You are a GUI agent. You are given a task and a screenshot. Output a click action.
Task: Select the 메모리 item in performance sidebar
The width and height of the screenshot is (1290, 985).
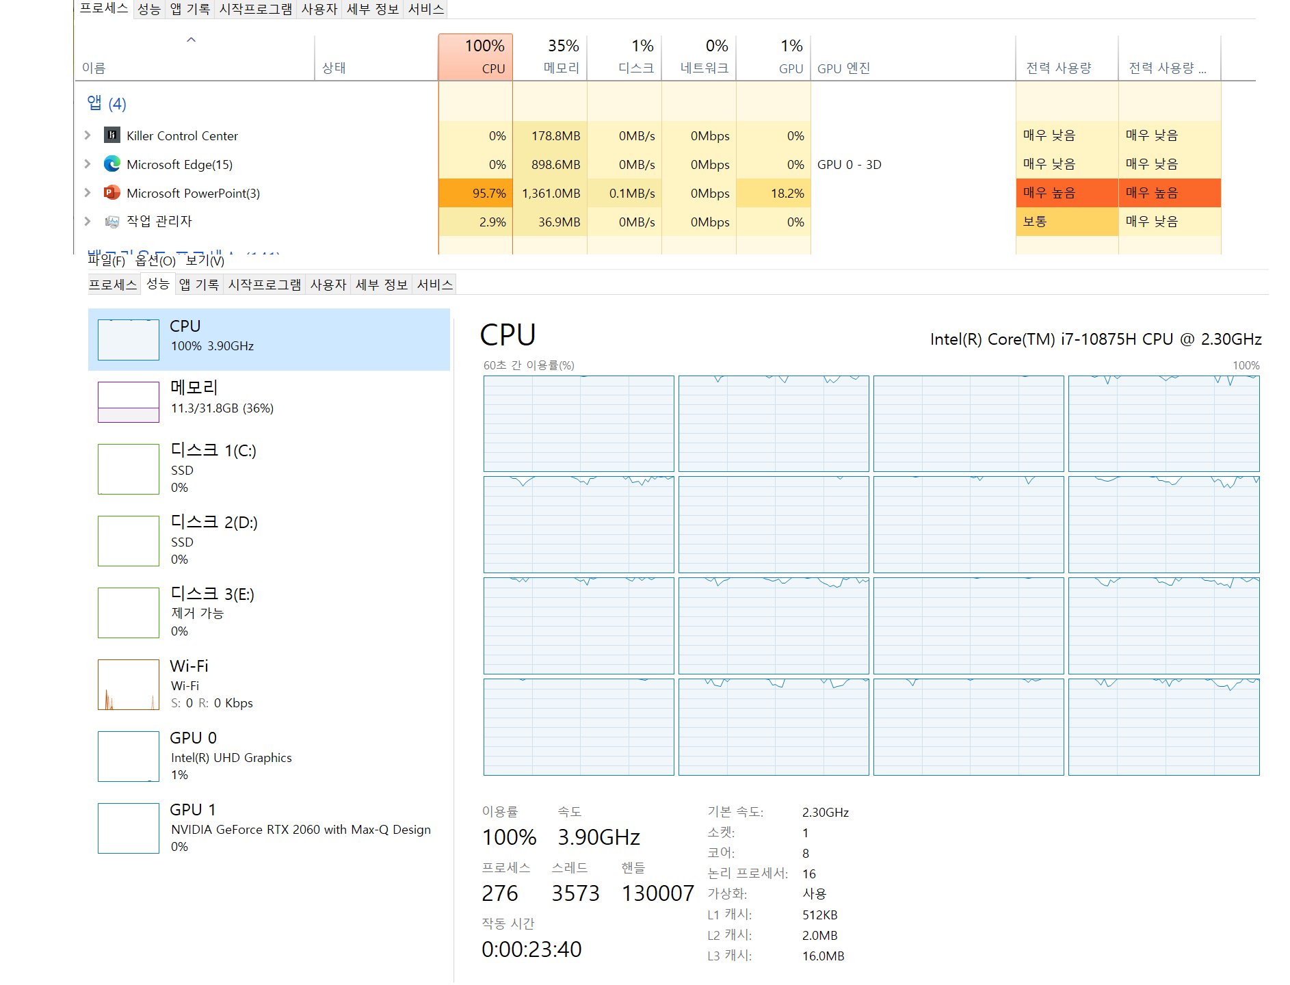coord(269,401)
